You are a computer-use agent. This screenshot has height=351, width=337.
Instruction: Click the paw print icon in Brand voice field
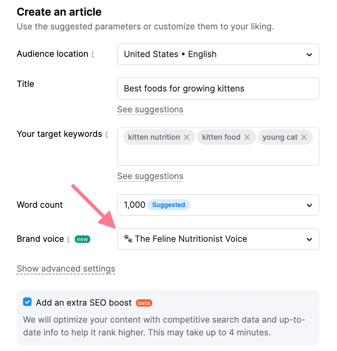coord(128,239)
